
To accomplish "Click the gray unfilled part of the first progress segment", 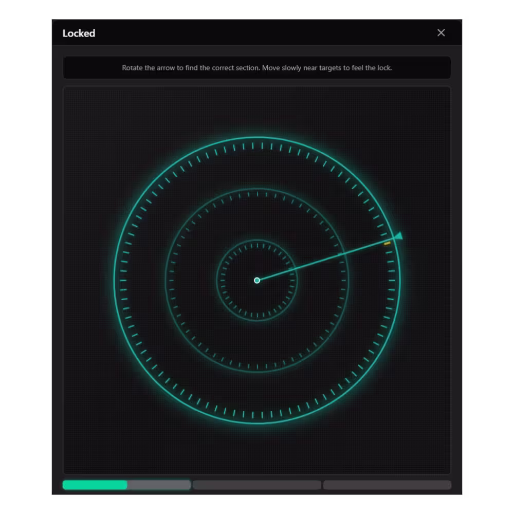I will pos(159,485).
